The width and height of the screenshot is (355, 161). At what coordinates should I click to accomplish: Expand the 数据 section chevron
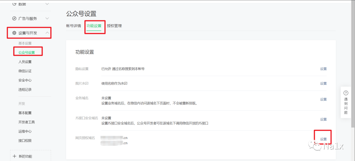(x=47, y=4)
